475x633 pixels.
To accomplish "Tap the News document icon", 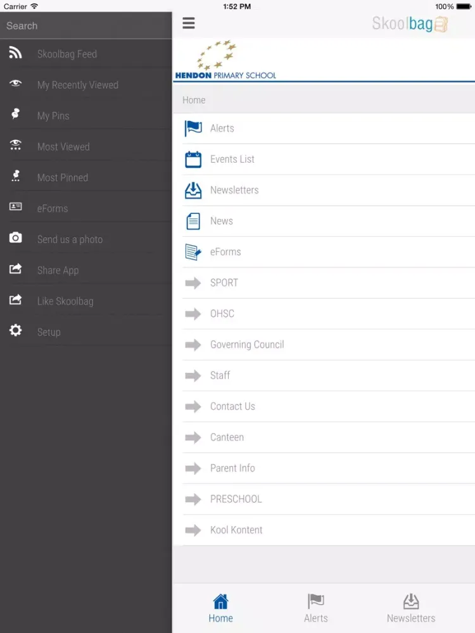I will coord(193,221).
